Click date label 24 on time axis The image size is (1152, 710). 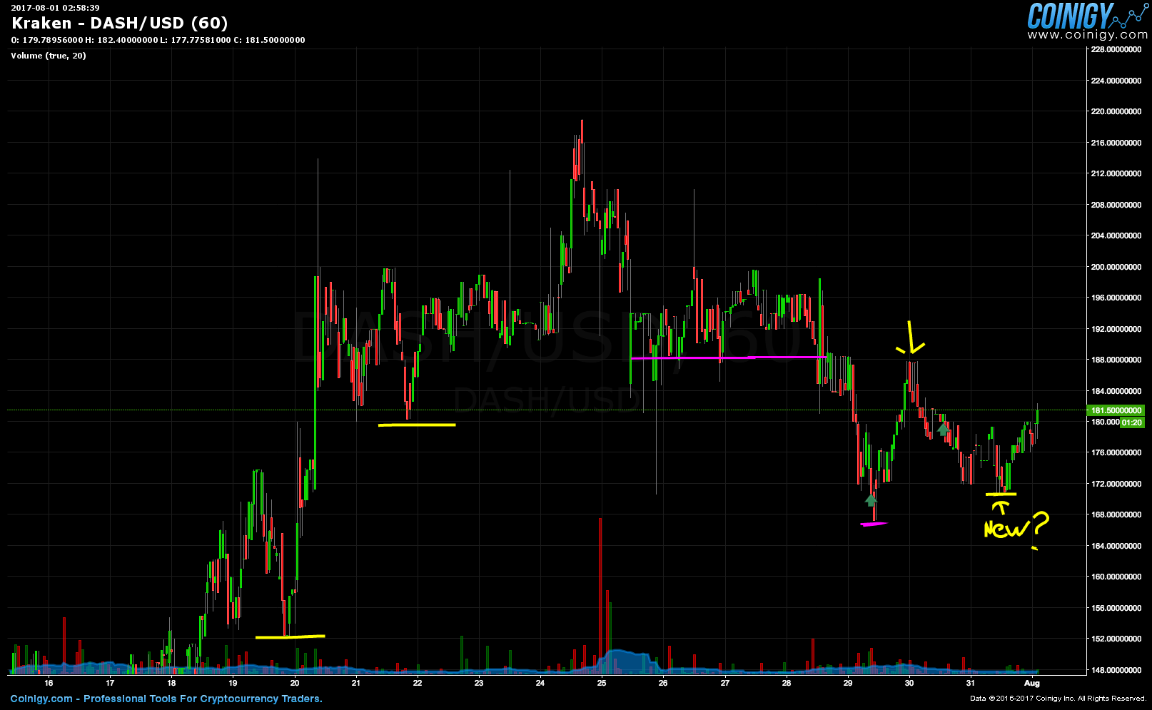coord(540,683)
